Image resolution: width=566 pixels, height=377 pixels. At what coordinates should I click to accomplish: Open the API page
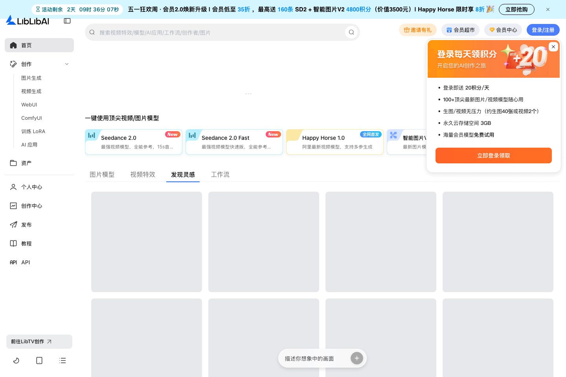39,262
